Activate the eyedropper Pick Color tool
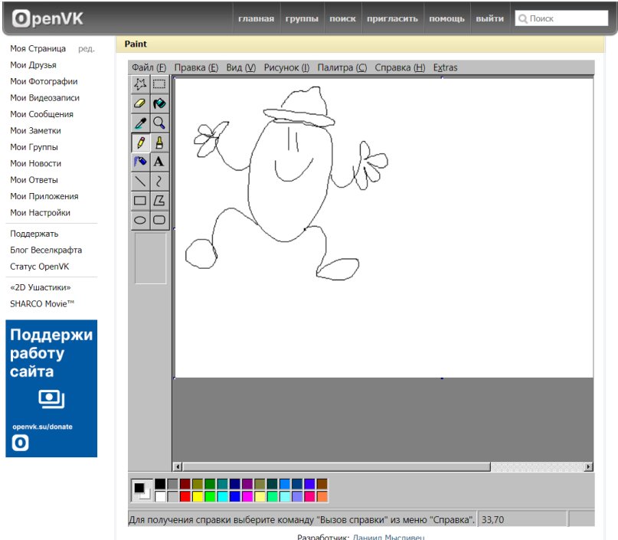 [x=140, y=123]
